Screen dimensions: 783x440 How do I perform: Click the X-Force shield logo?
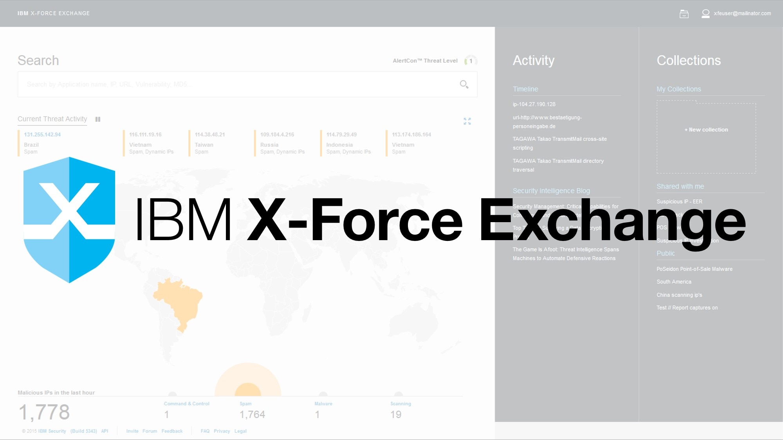[x=70, y=219]
